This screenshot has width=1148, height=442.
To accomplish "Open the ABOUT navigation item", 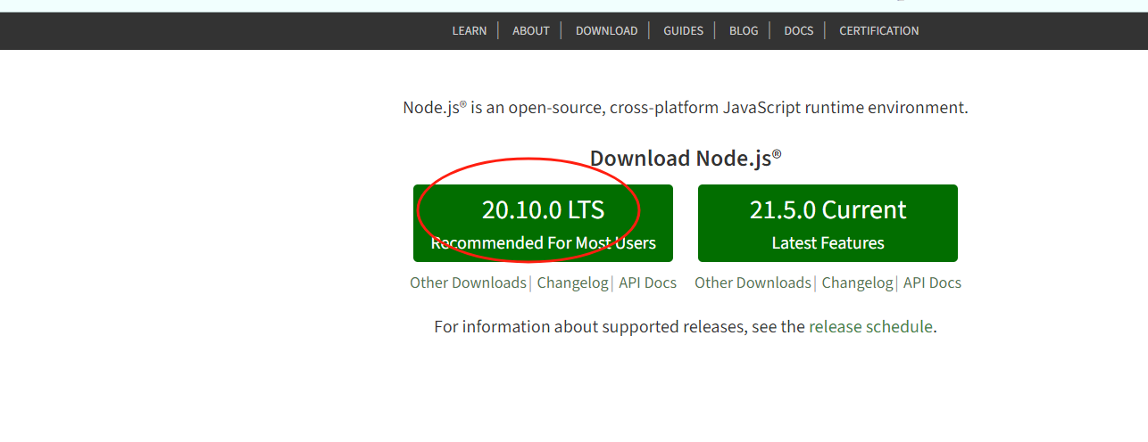I will pos(531,30).
